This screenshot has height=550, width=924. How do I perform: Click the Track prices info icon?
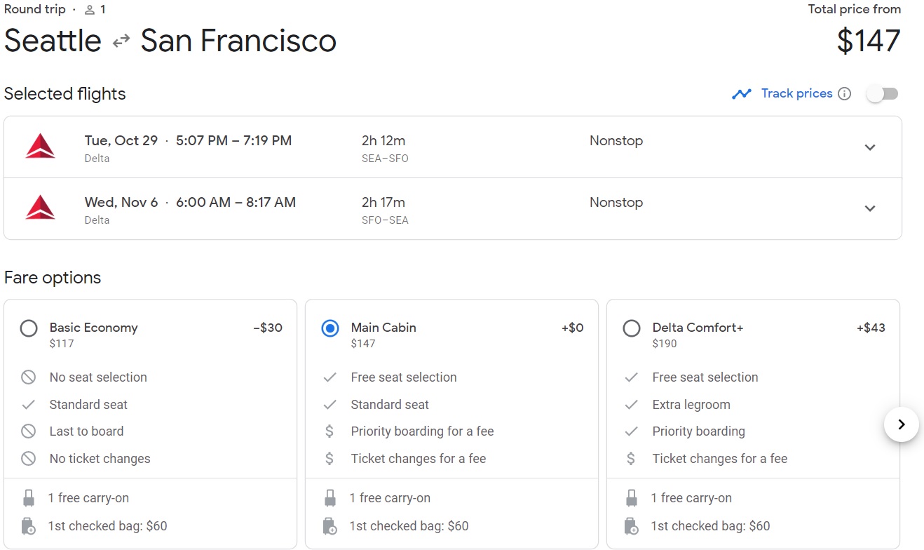(844, 94)
